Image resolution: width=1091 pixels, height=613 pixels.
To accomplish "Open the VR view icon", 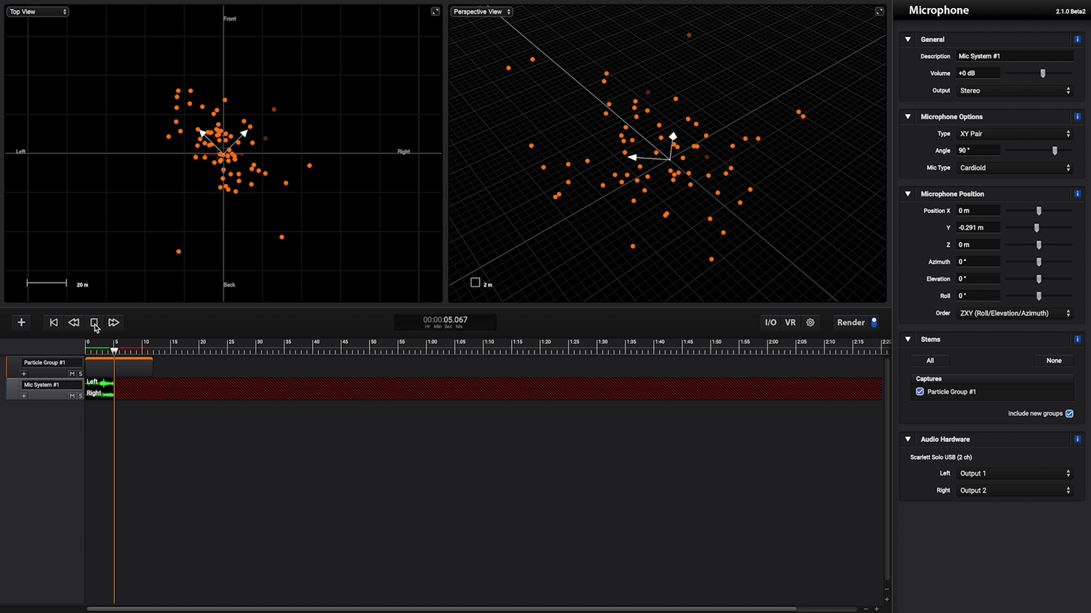I will [x=791, y=322].
